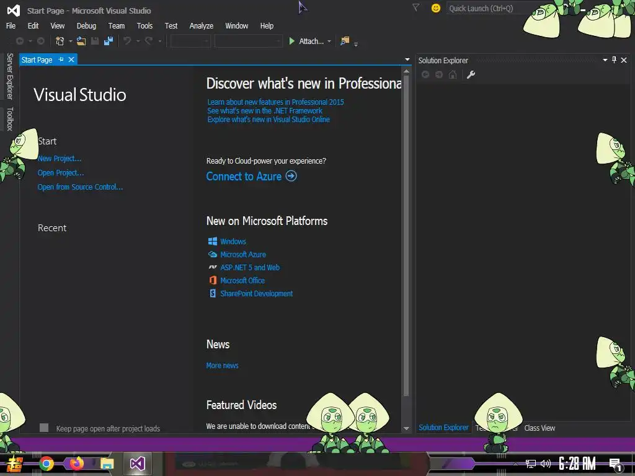Click the notifications filter flag icon
This screenshot has width=635, height=476.
click(415, 7)
